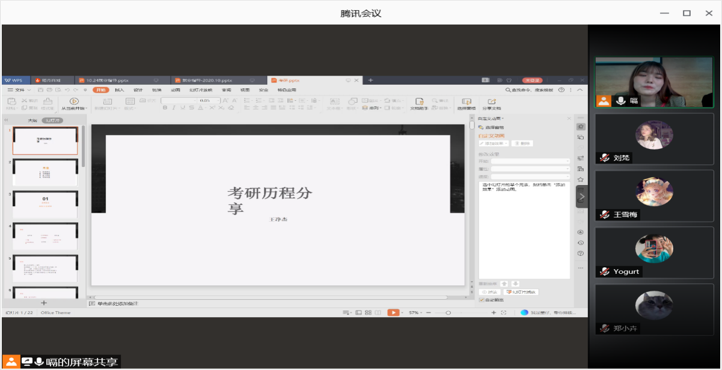Click the orange slideshow play button in status bar

coord(393,312)
